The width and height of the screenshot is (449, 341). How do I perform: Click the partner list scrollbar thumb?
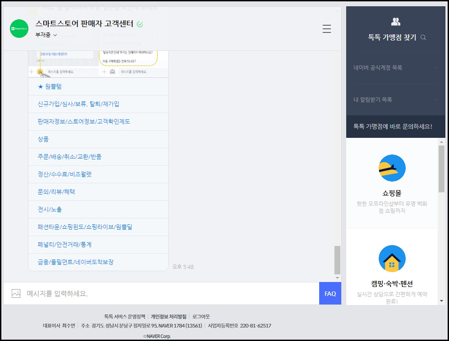click(441, 169)
